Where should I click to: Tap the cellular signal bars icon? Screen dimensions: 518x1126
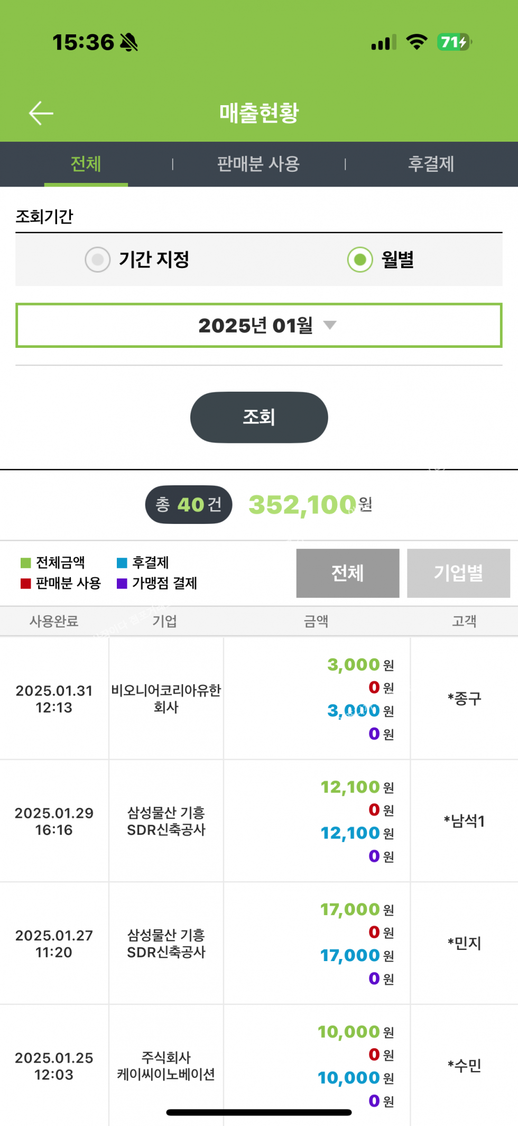pyautogui.click(x=384, y=43)
